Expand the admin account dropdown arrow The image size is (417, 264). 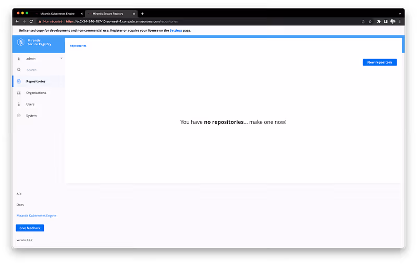click(61, 58)
